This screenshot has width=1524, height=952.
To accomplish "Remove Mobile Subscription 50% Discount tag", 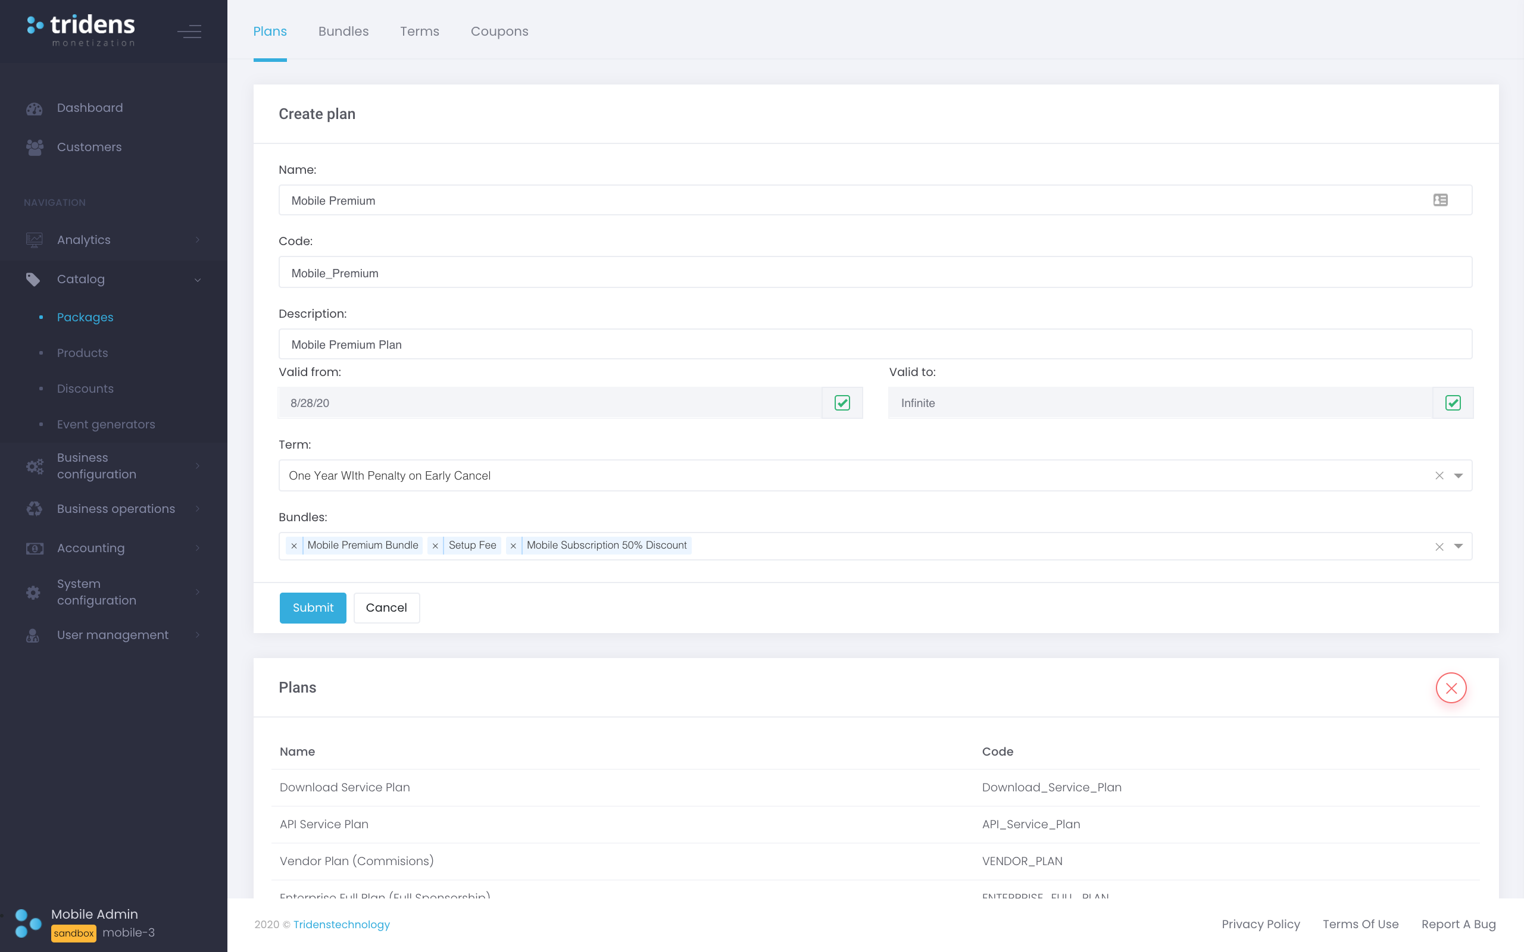I will pos(513,545).
